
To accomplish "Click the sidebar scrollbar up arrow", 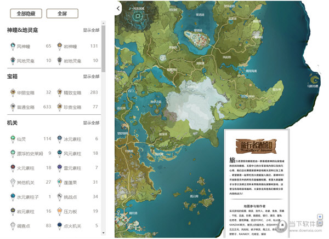I will (103, 23).
